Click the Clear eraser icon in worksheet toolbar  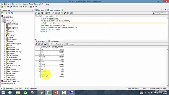65,13
